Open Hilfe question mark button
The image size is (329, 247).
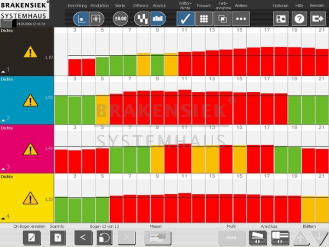[x=299, y=19]
